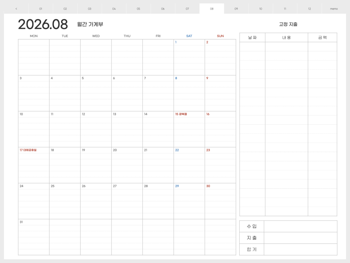Click the 수입 label

click(x=252, y=226)
